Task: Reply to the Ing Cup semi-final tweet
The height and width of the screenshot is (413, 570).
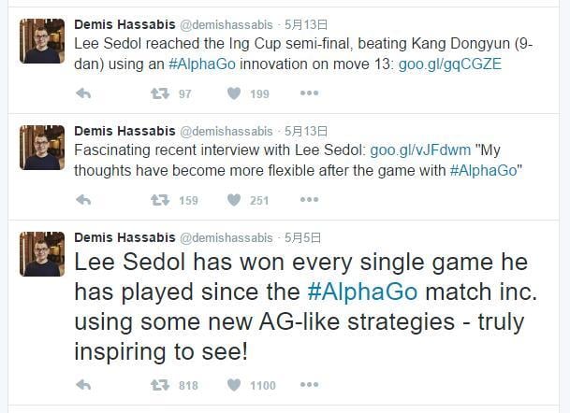Action: point(83,93)
